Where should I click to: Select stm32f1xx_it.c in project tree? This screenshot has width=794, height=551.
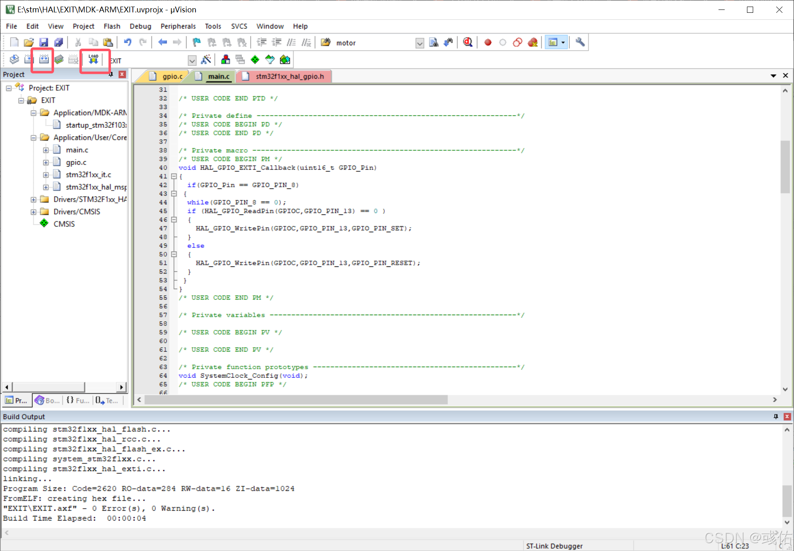(88, 175)
